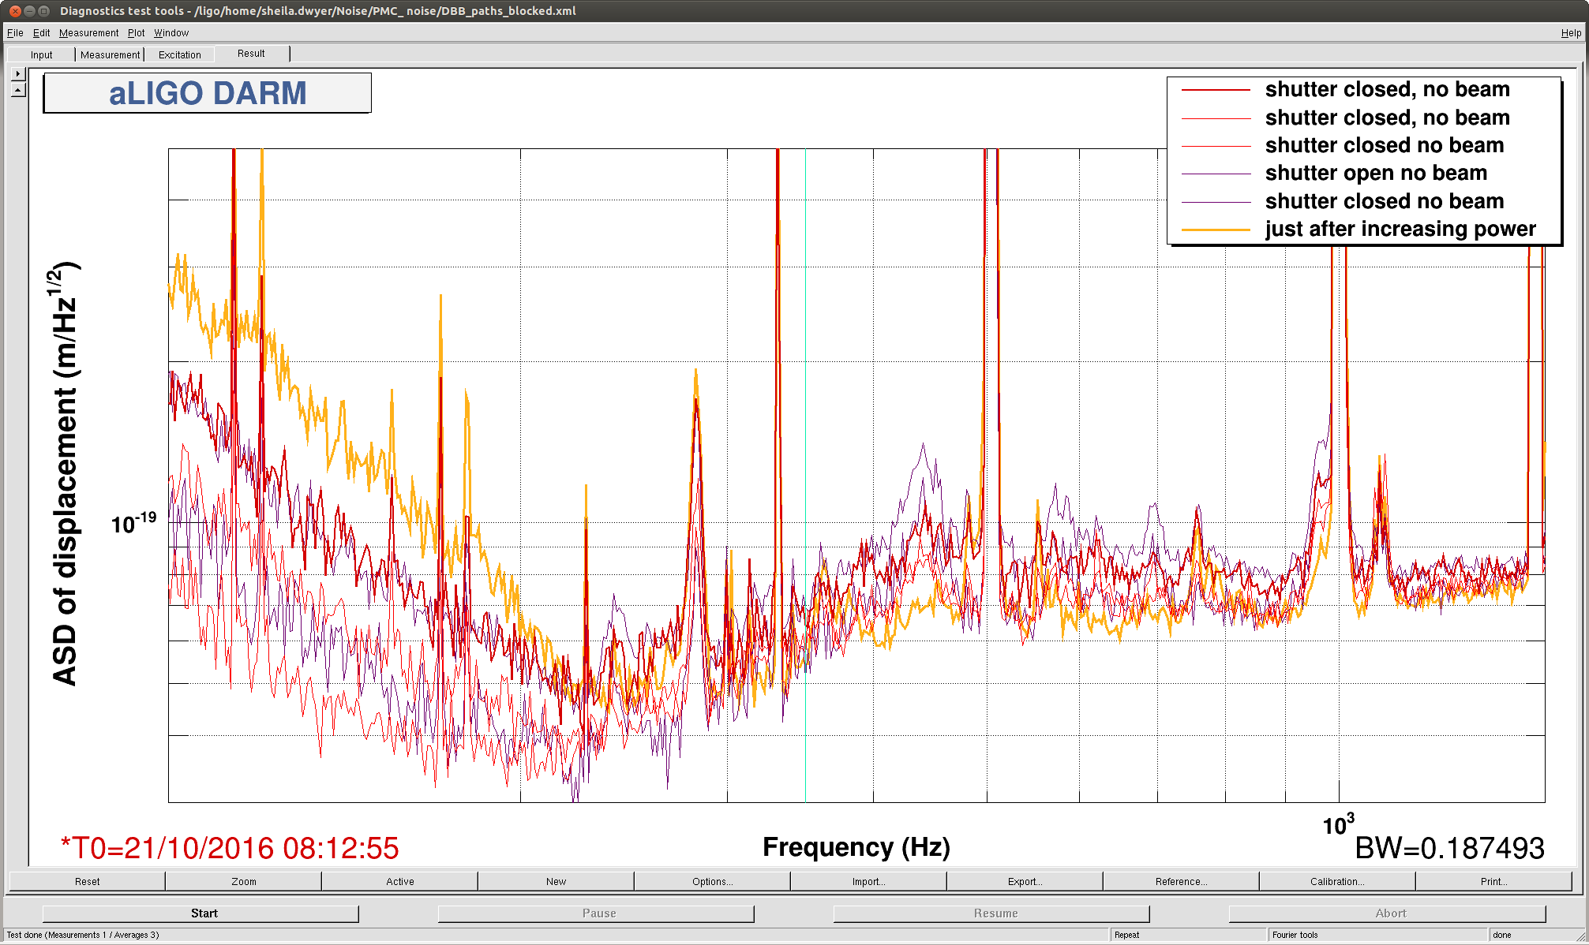This screenshot has width=1589, height=945.
Task: Click the Export button
Action: tap(1025, 881)
